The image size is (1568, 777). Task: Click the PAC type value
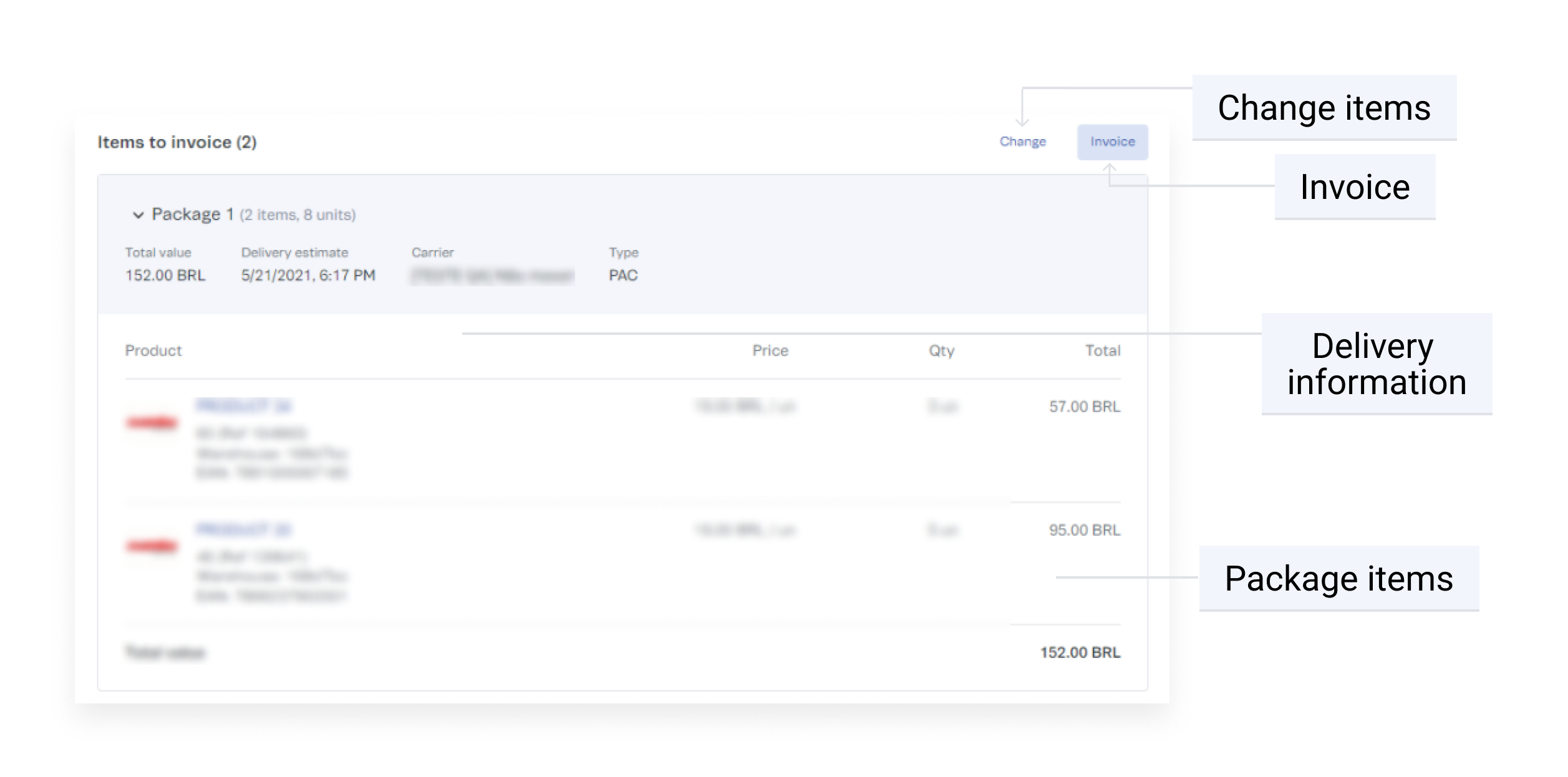tap(623, 275)
